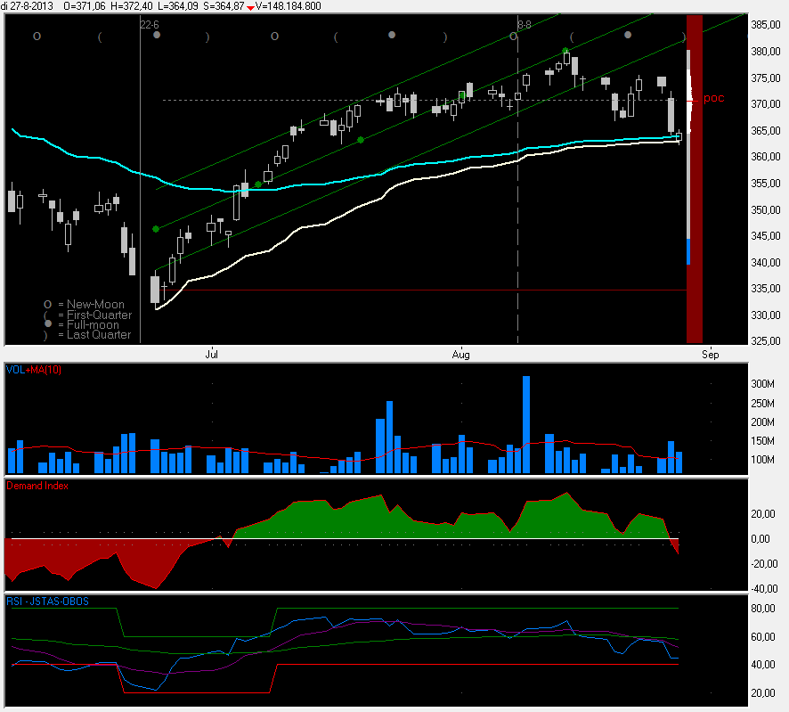
Task: Select the VOL+MA(10) indicator label
Action: 33,369
